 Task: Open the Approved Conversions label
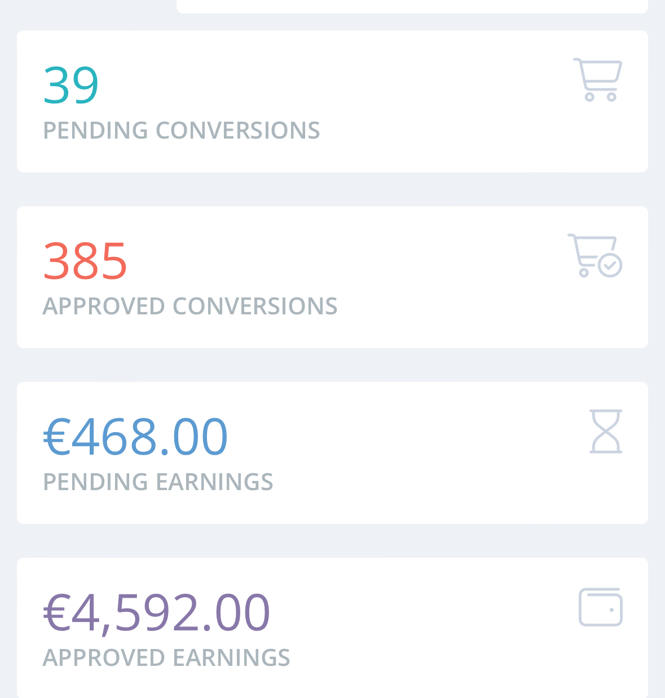coord(190,306)
